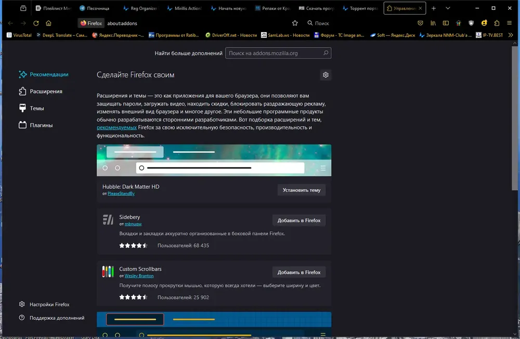Screen dimensions: 520x339
Task: Go back to the previous page
Action: click(10, 23)
